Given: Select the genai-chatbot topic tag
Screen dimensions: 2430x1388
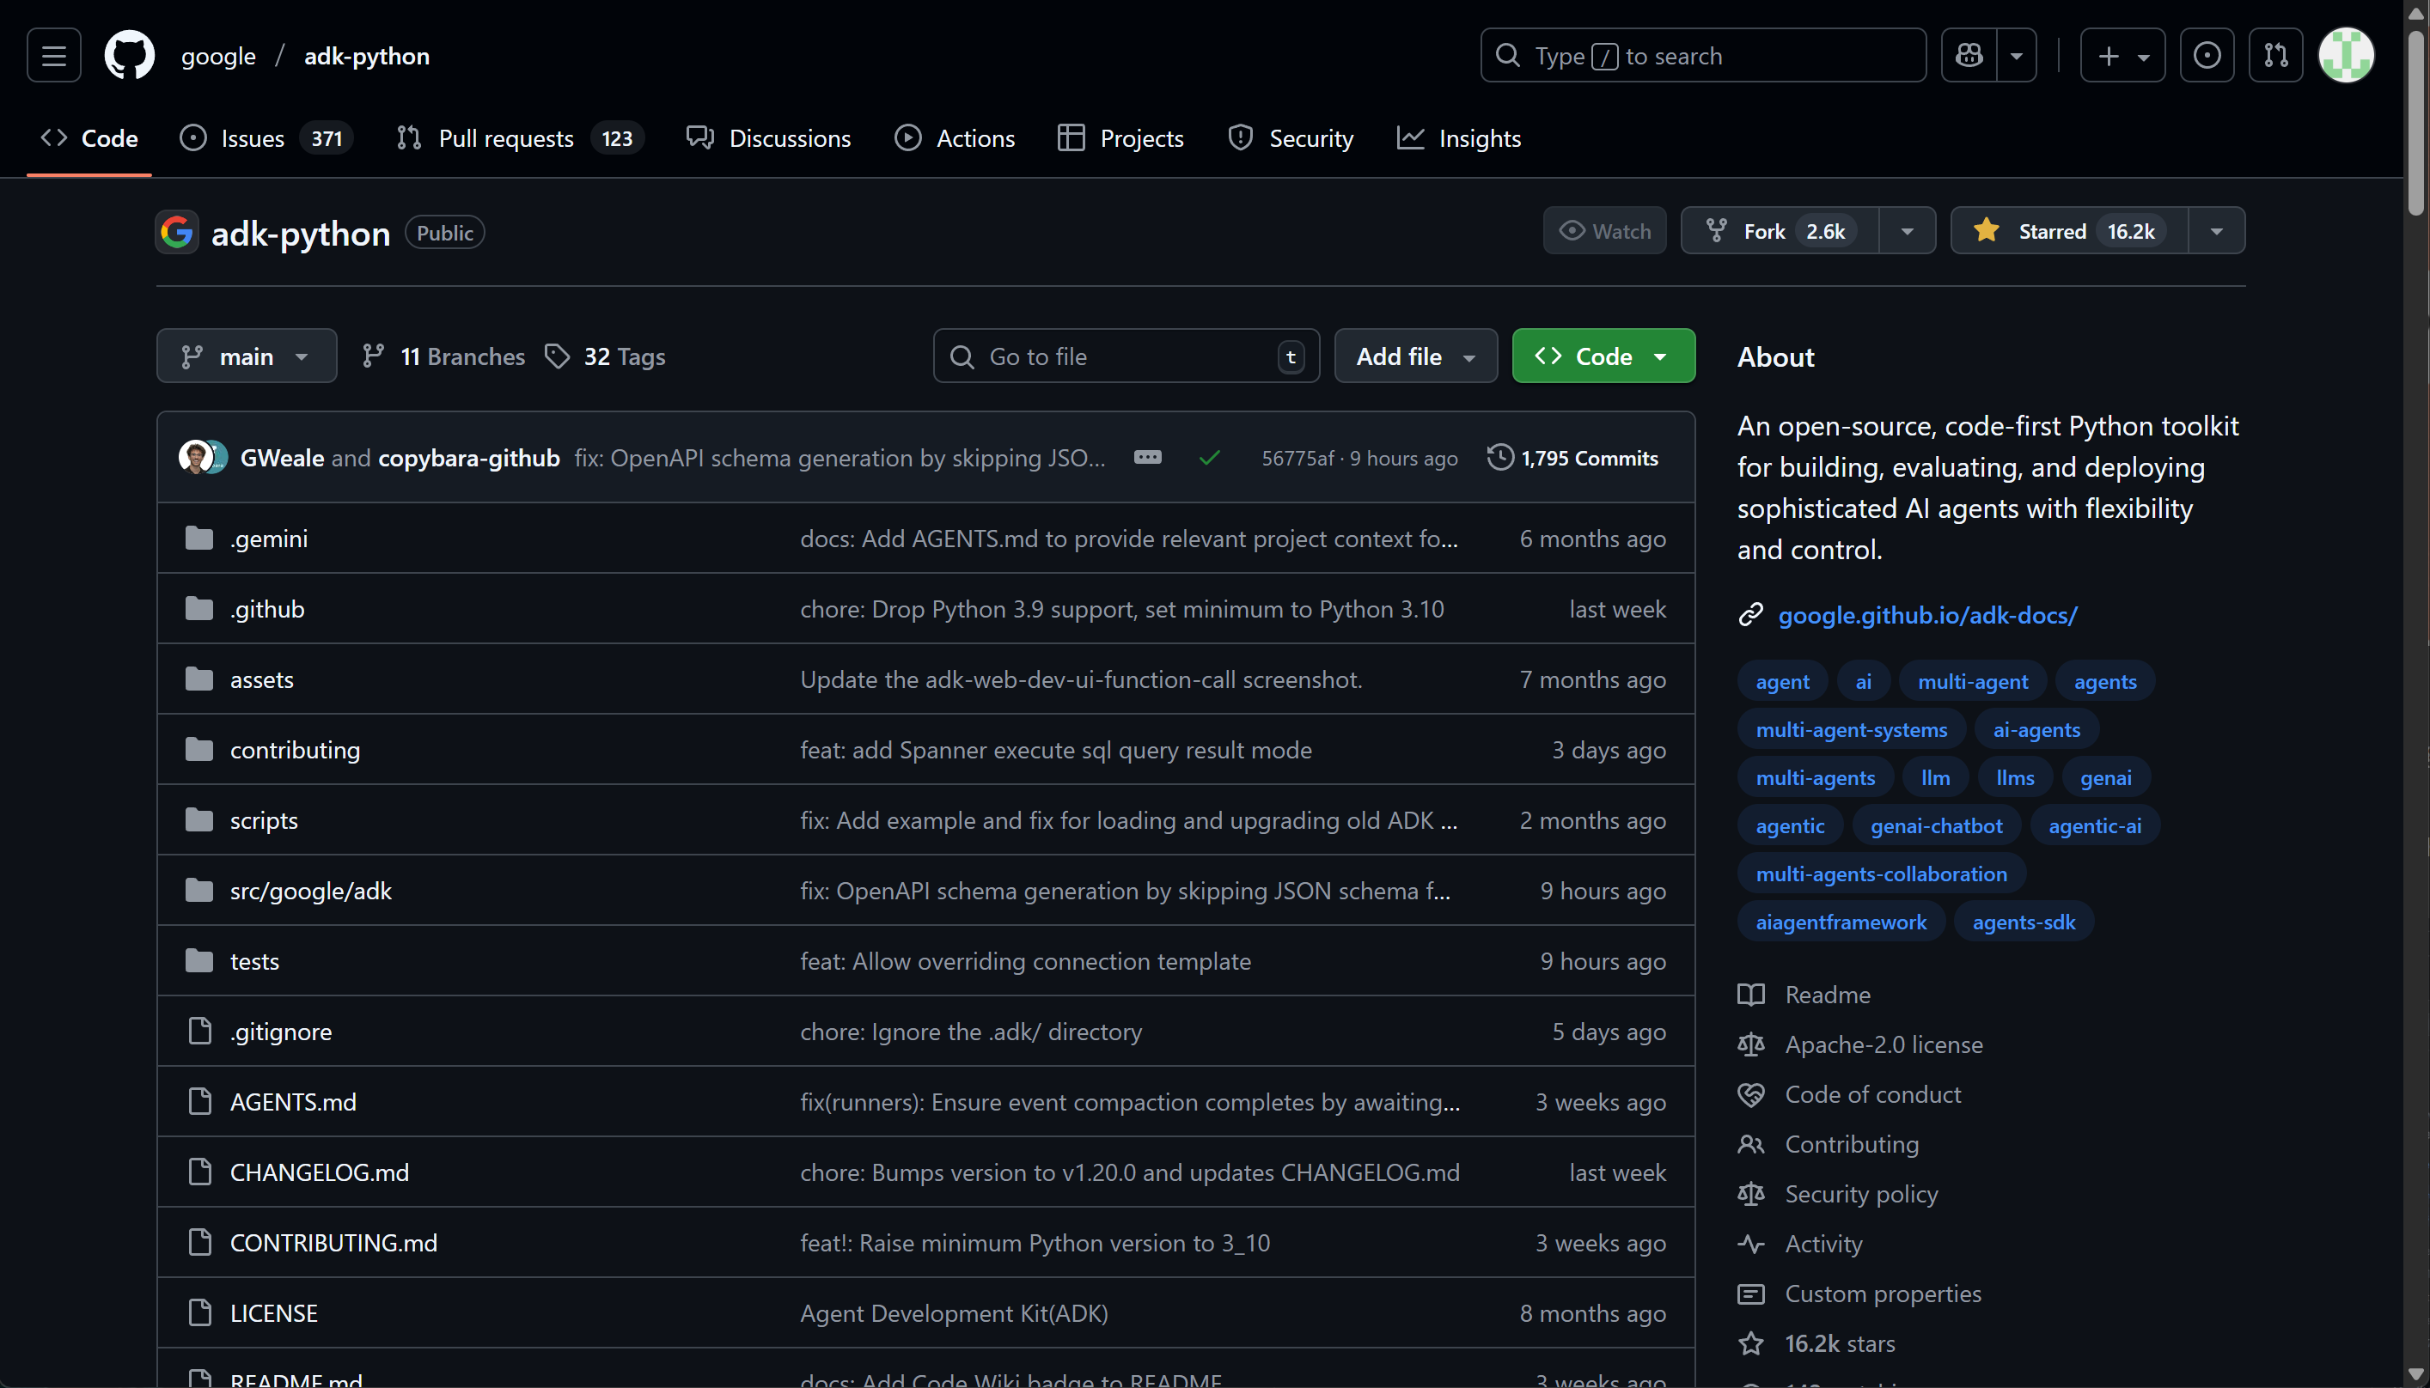Looking at the screenshot, I should coord(1936,825).
